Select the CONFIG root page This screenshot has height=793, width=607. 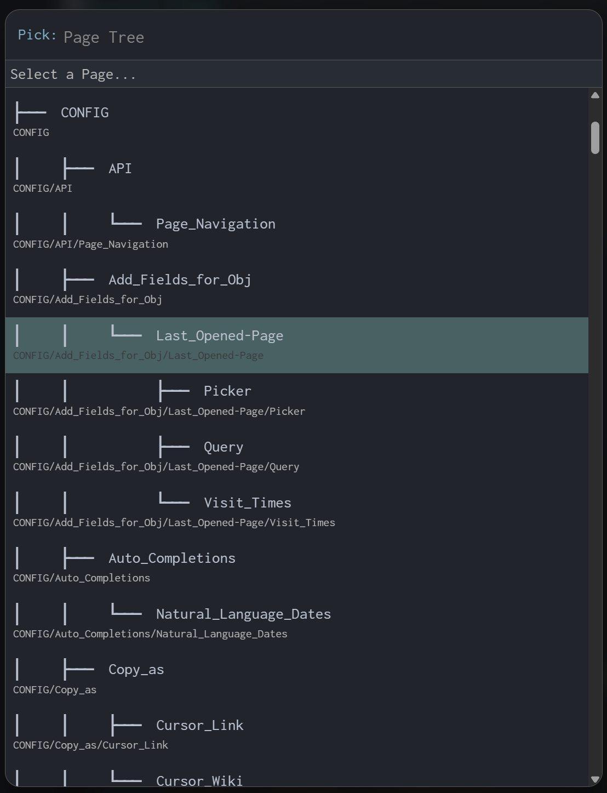84,113
